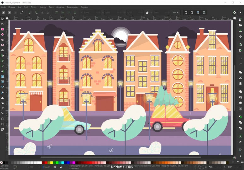Open the Слой 1 layer selector

click(47, 167)
